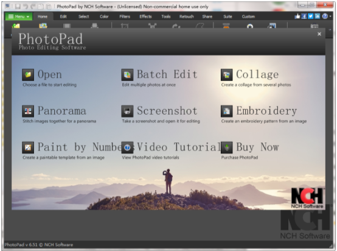Screen dimensions: 337x251
Task: Click the Copy icon in title bar
Action: pos(41,7)
